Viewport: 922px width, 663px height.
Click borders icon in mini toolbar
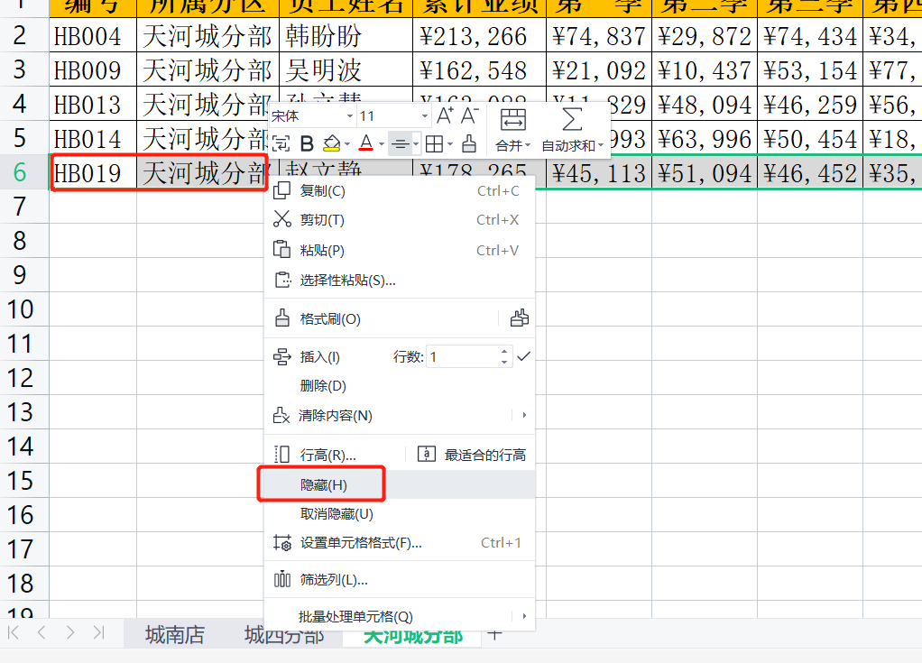(434, 144)
